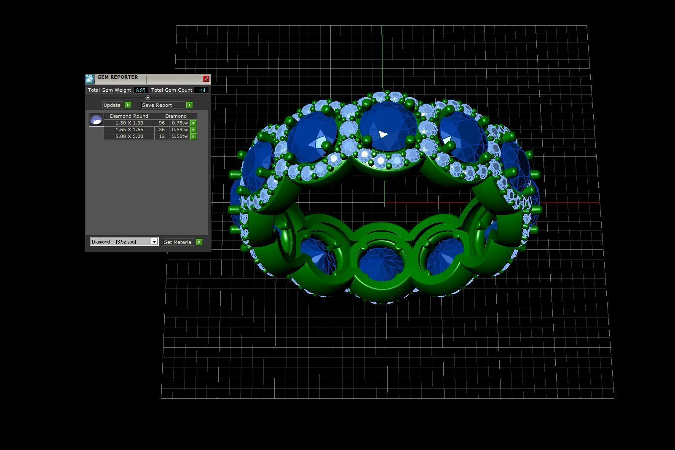Click the green arrow beside Update
The height and width of the screenshot is (450, 675).
(x=128, y=105)
